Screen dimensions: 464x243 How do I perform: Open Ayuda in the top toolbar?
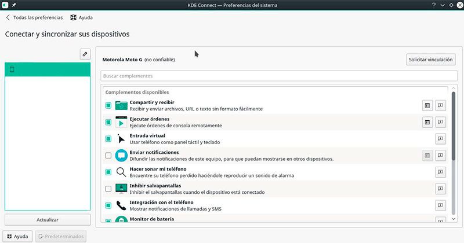tap(81, 17)
